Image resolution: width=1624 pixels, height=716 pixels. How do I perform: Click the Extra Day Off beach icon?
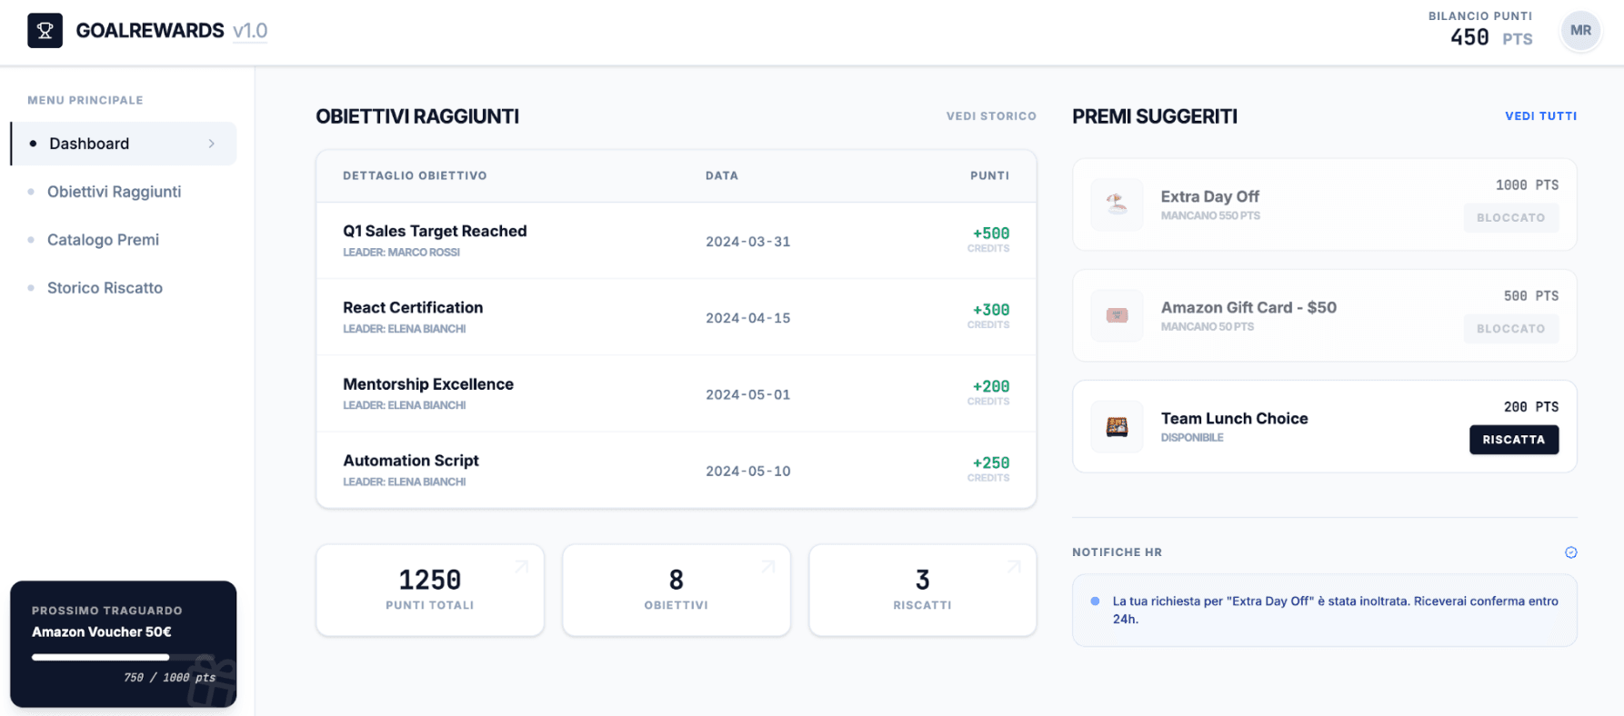(x=1117, y=204)
